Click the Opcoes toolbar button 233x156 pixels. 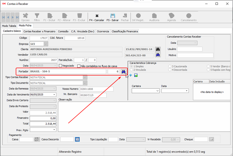(x=25, y=17)
